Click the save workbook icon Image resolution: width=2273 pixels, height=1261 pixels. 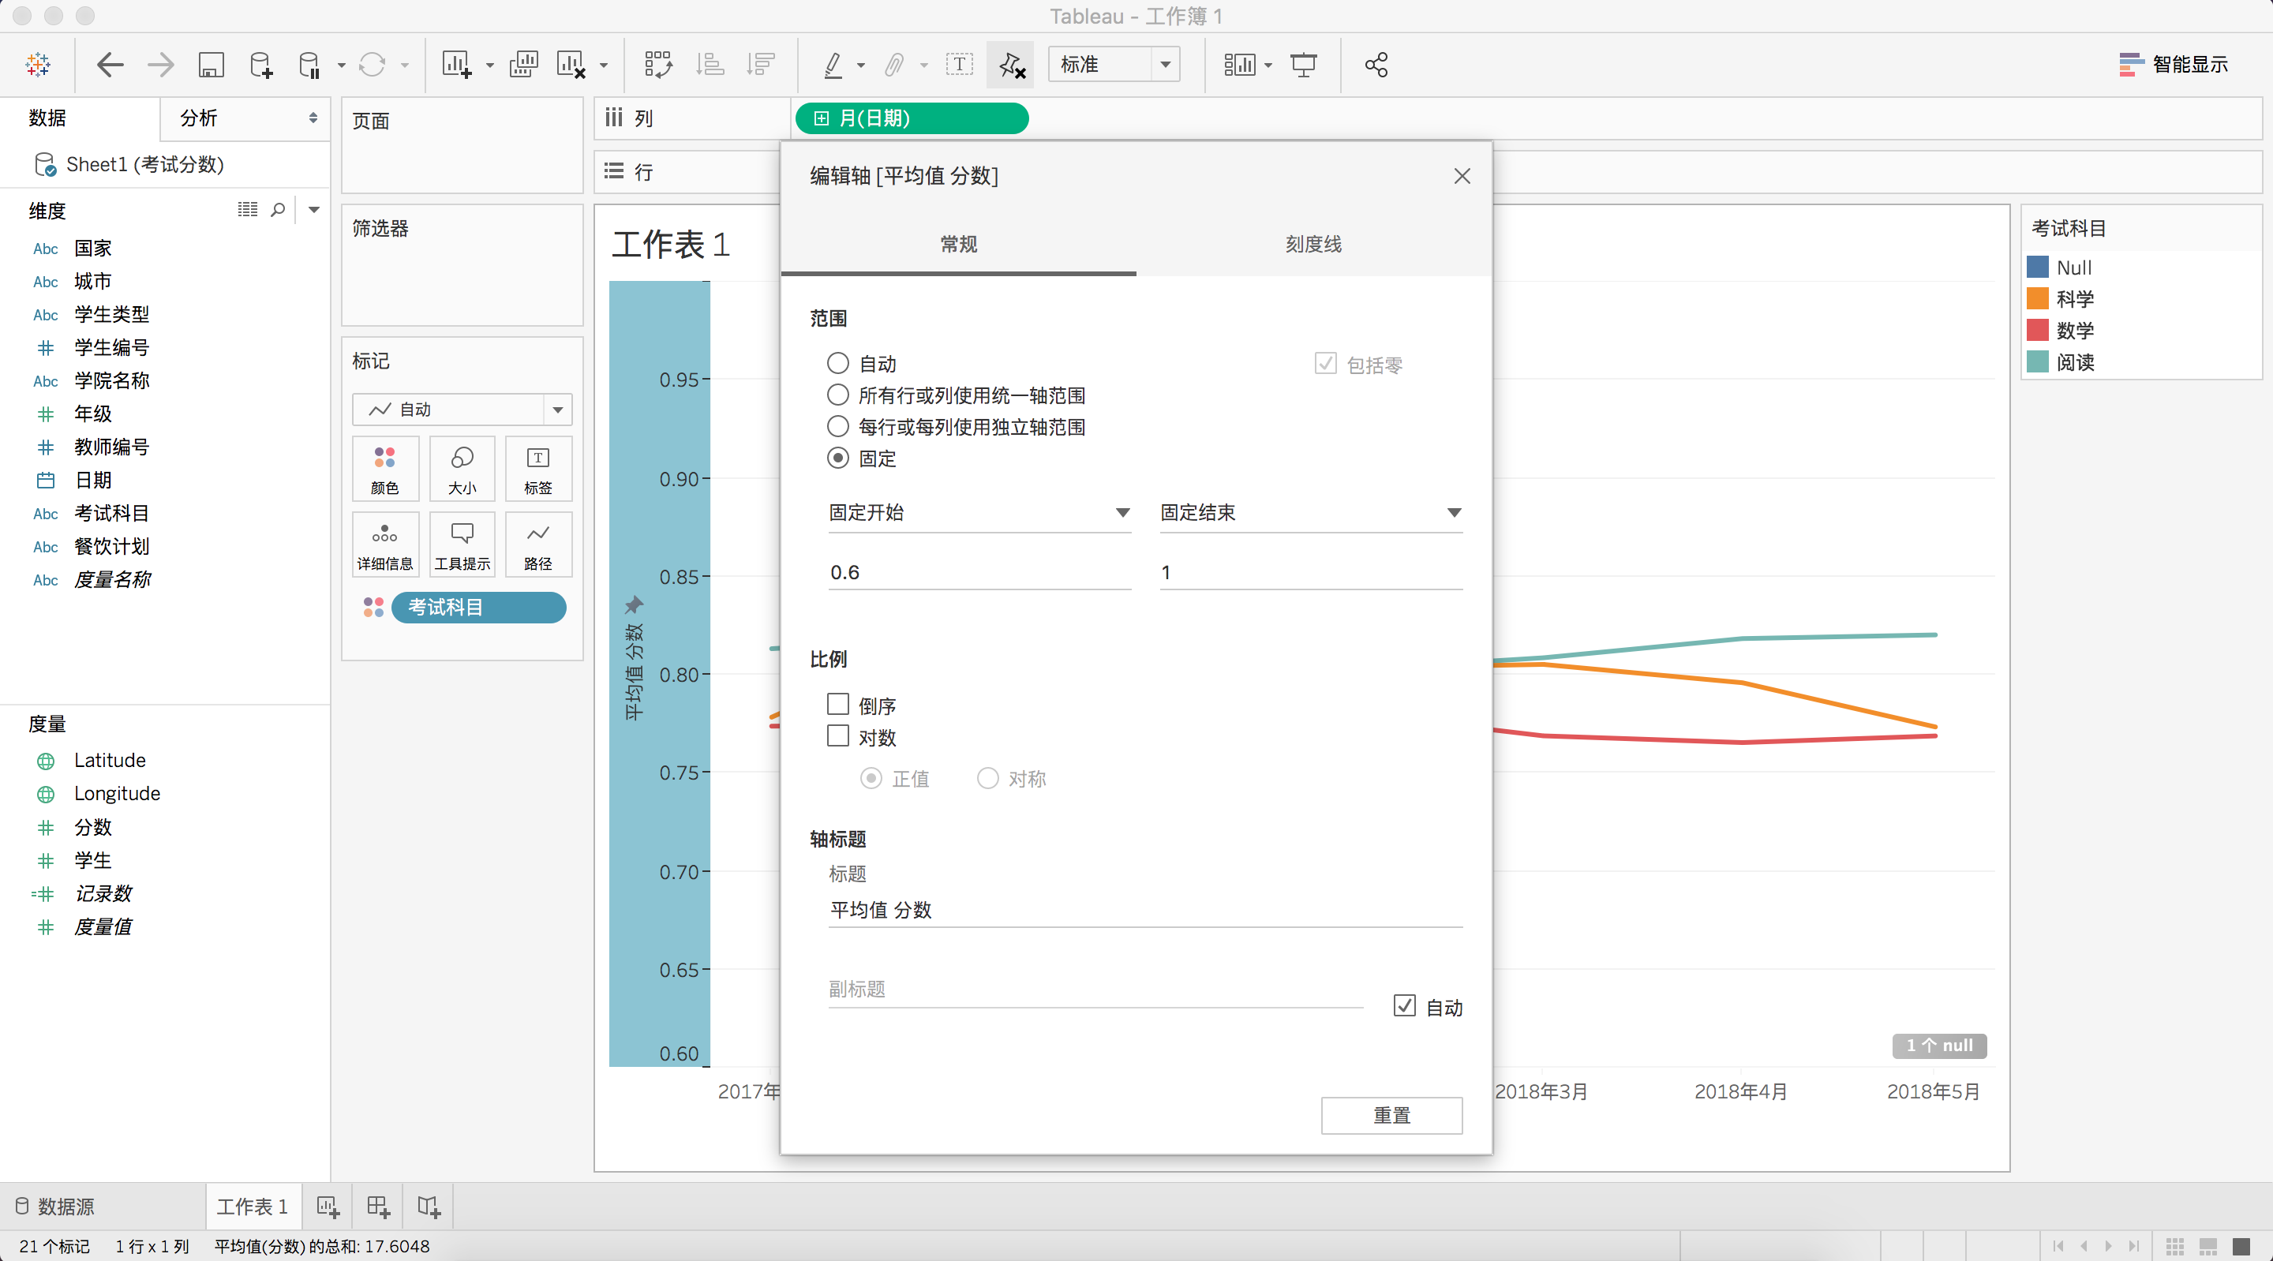pos(211,65)
